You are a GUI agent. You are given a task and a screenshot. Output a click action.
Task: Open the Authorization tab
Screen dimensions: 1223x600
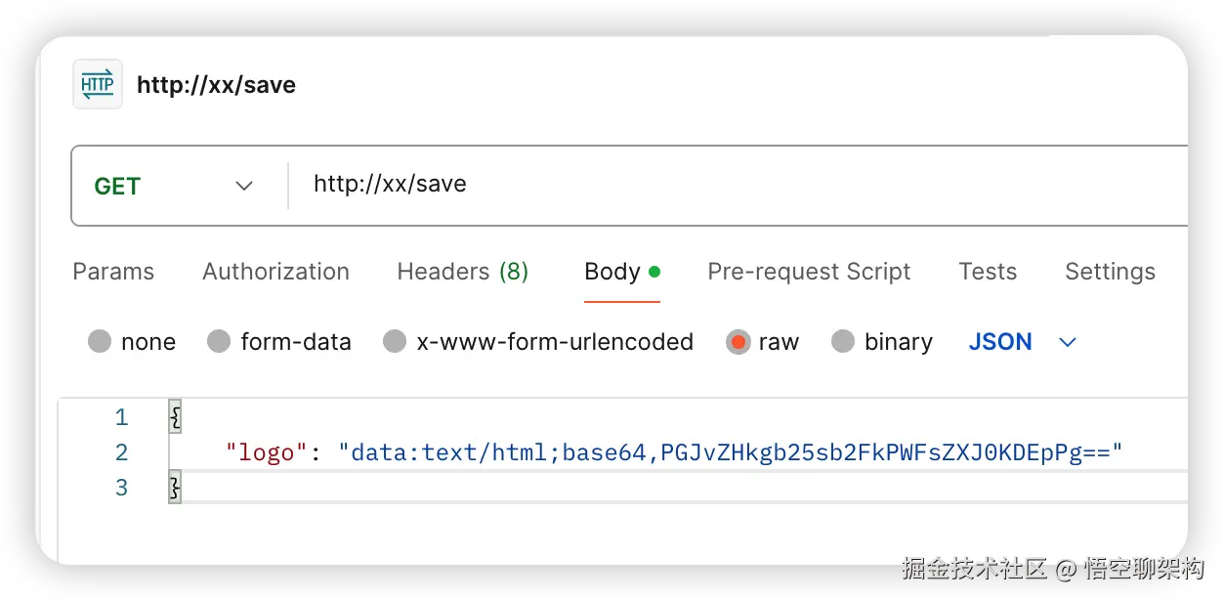(275, 272)
